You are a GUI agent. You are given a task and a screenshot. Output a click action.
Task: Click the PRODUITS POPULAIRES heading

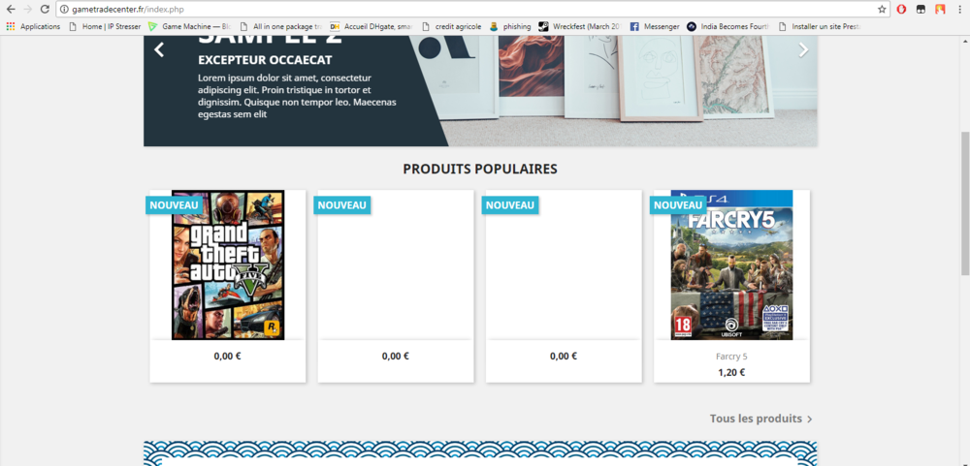click(x=480, y=169)
